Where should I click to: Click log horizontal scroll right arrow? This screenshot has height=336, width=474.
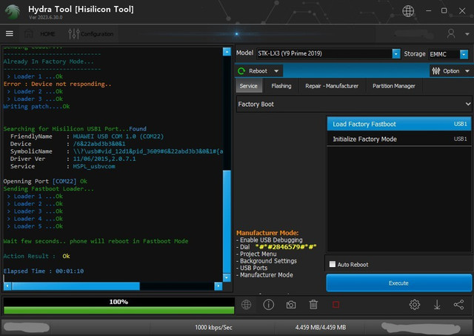tap(218, 286)
